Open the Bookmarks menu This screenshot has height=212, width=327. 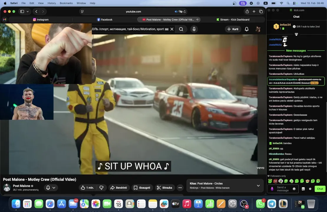[66, 3]
